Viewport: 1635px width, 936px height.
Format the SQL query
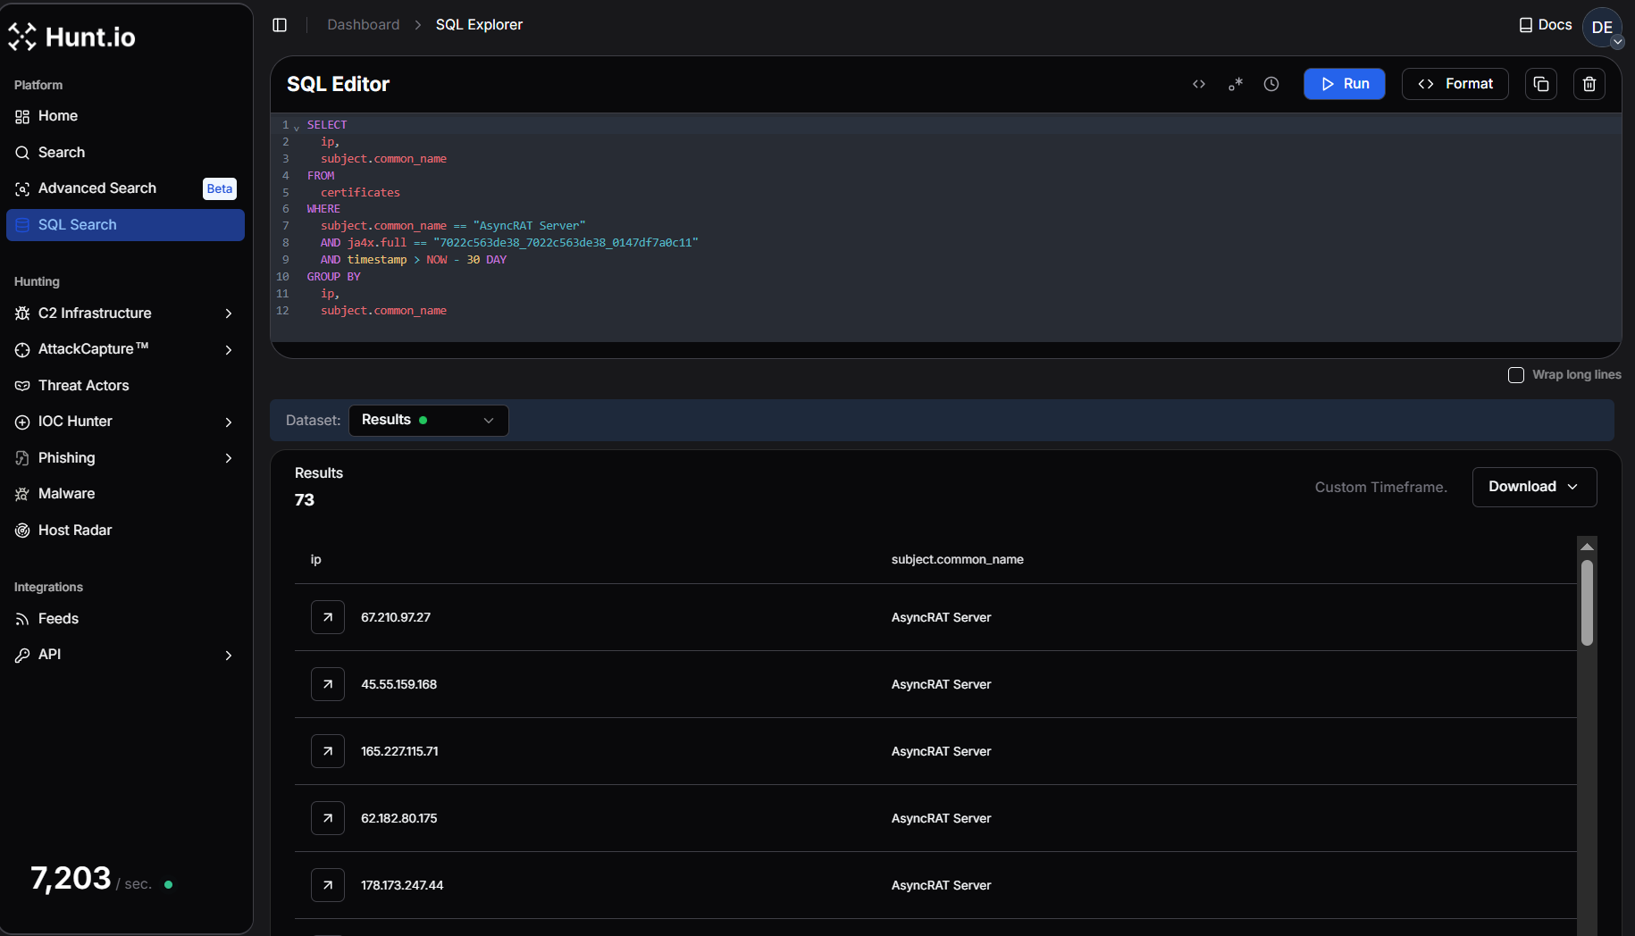pos(1455,84)
